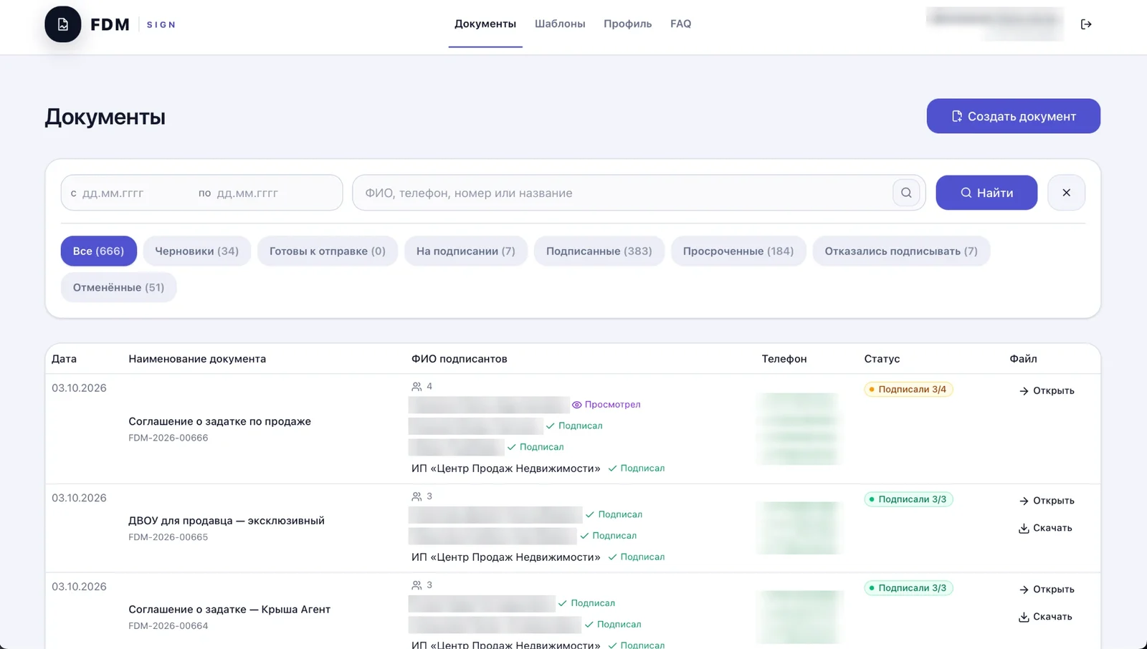
Task: Filter by Подписанные (383)
Action: tap(599, 251)
